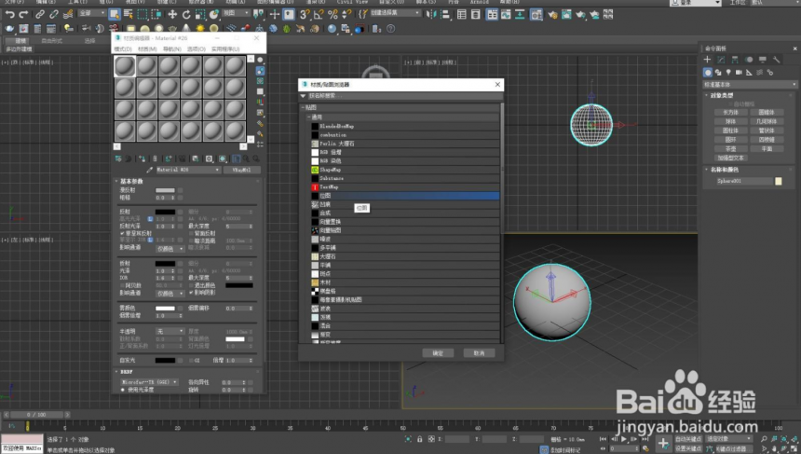Viewport: 801px width, 454px height.
Task: Select the 使用光泽度 radio button
Action: pos(123,390)
